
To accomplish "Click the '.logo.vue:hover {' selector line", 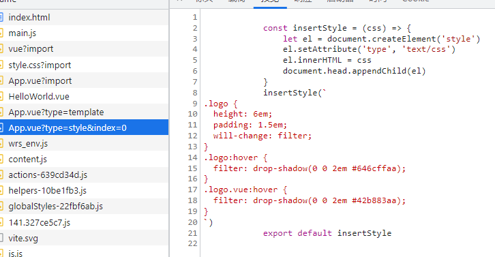I will 245,190.
